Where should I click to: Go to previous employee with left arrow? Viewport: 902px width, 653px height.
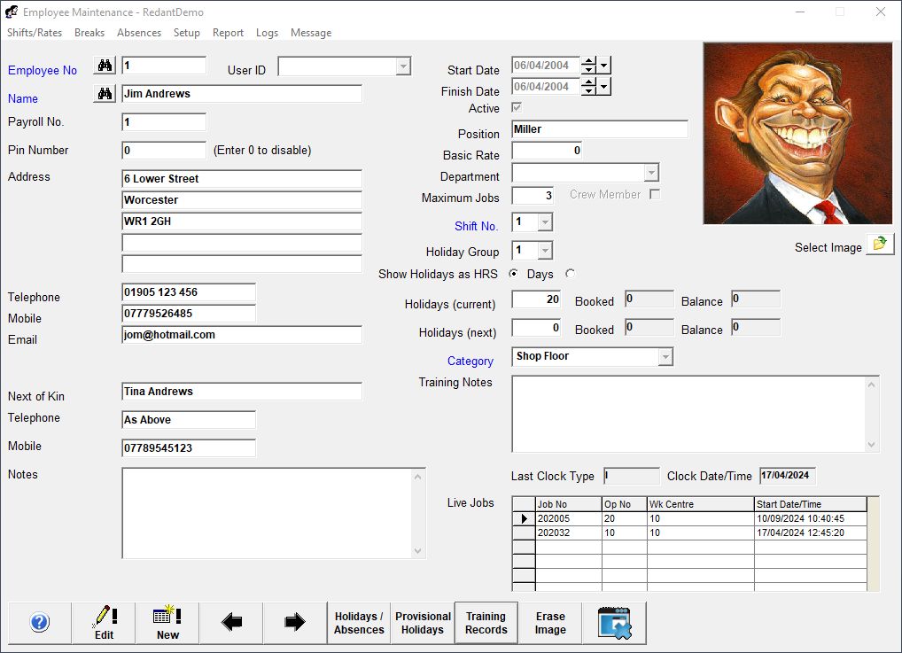pos(231,623)
